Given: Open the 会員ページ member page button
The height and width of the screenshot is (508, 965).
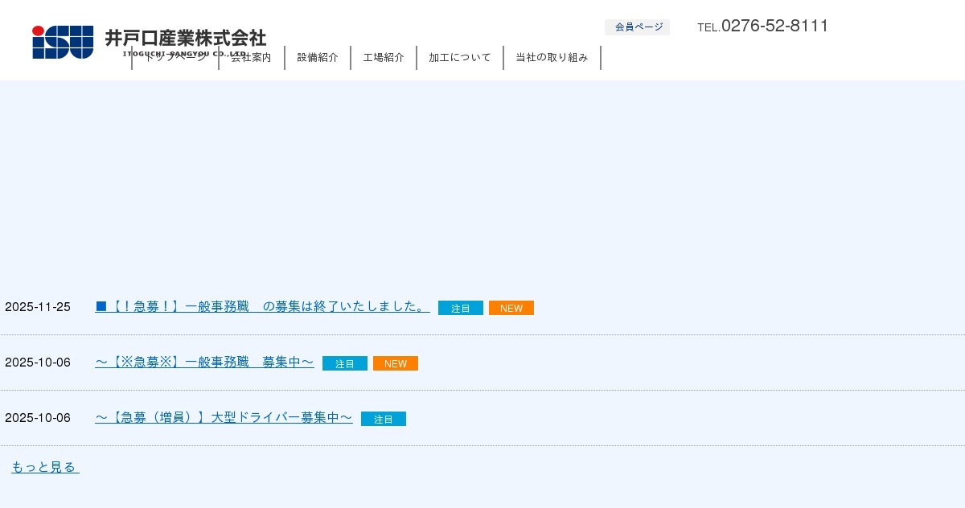Looking at the screenshot, I should coord(637,27).
